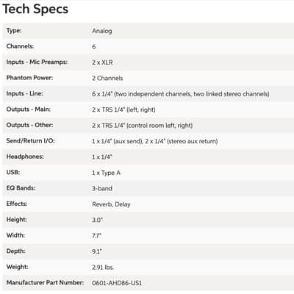Click the Reverb, Delay effects value
The image size is (294, 294).
coord(111,204)
